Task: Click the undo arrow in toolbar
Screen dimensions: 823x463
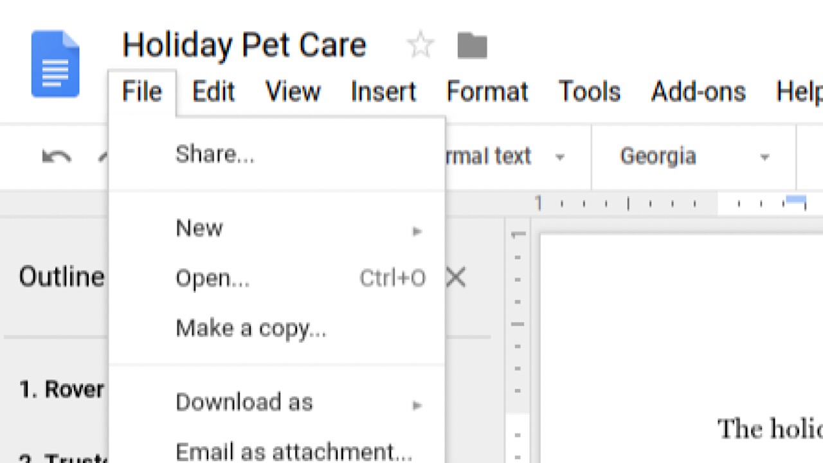Action: 57,156
